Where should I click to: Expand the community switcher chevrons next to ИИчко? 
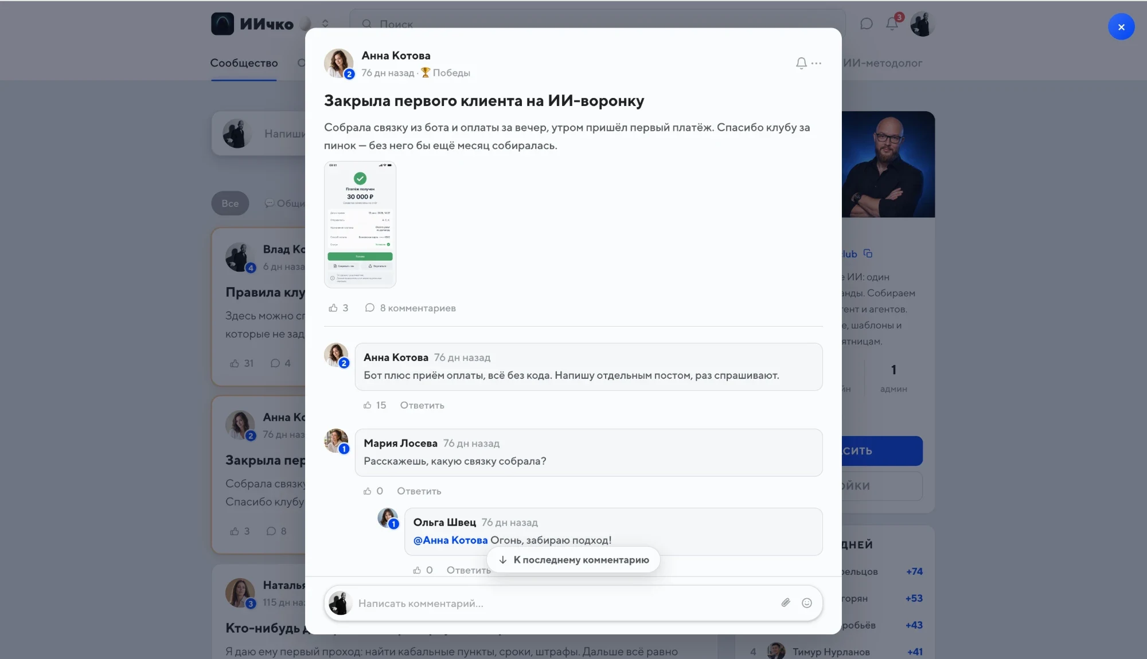[x=325, y=23]
